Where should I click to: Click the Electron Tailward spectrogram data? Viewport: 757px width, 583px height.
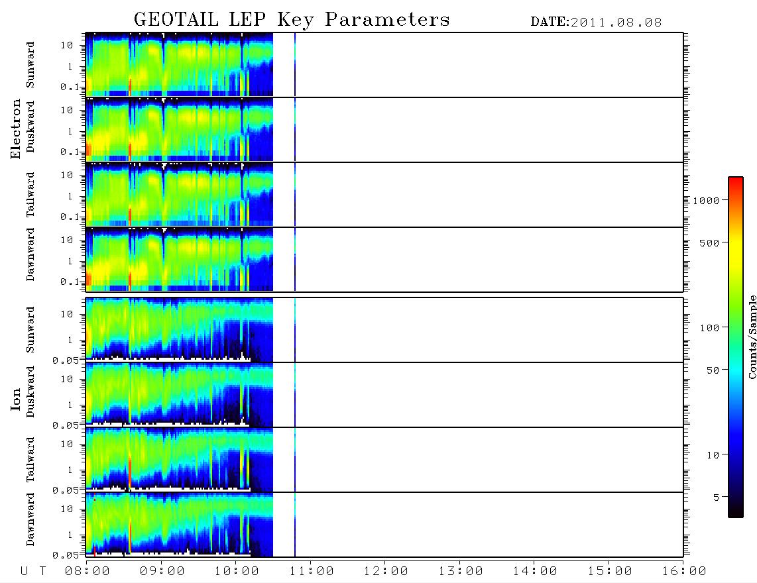coord(179,195)
